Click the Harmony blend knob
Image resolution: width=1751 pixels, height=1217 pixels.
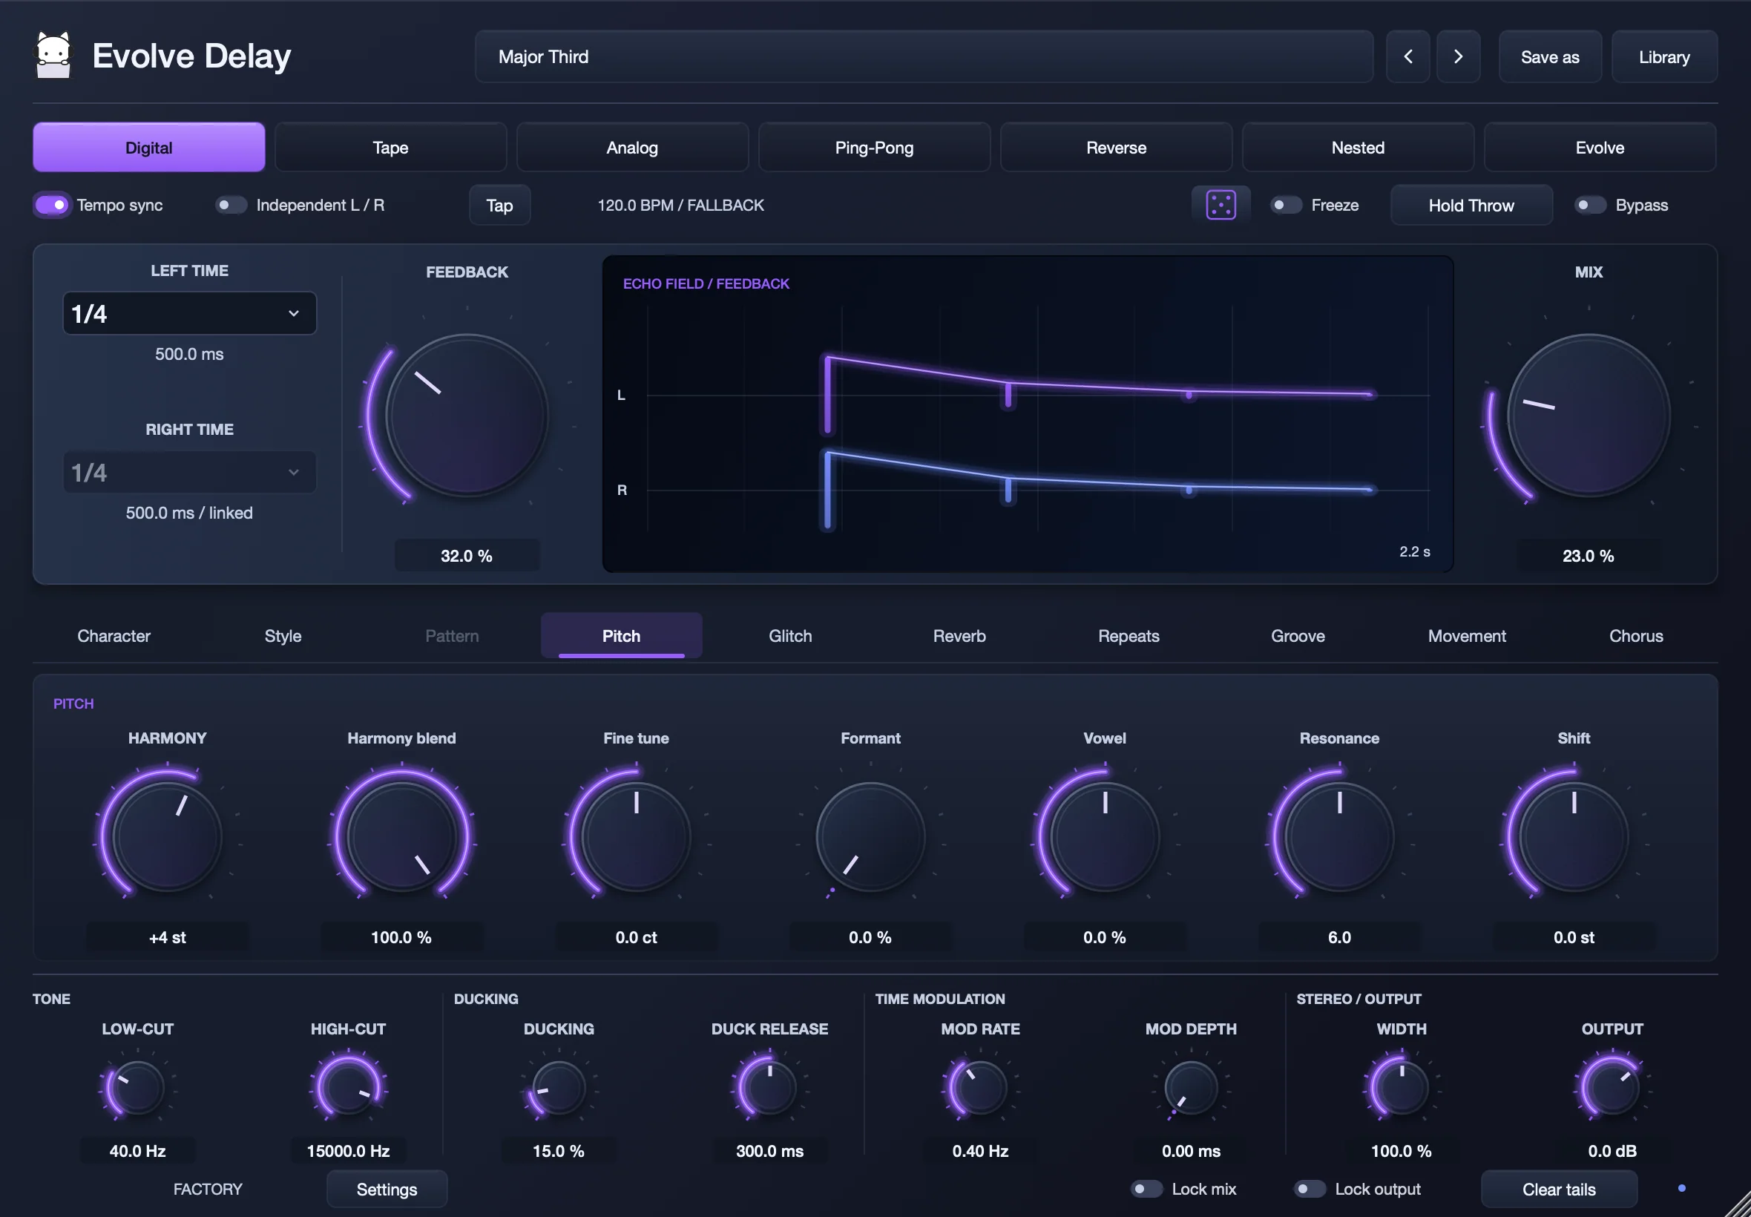click(401, 836)
